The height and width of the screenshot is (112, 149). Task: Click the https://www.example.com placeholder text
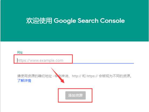point(40,60)
